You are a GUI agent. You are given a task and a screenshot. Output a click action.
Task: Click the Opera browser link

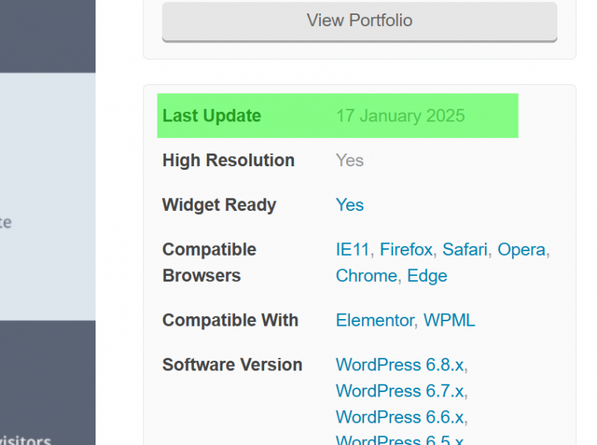tap(521, 250)
